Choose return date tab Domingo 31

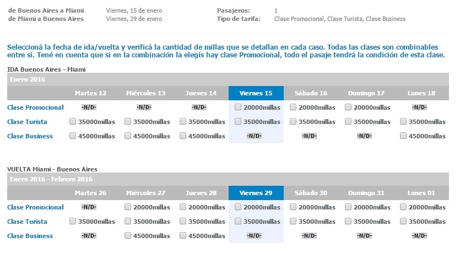[x=366, y=193]
